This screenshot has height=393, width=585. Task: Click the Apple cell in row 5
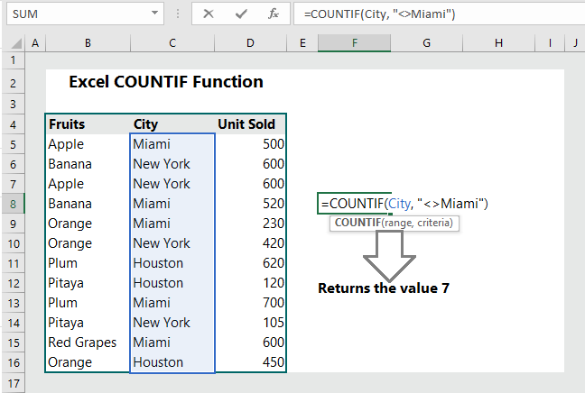pos(88,144)
